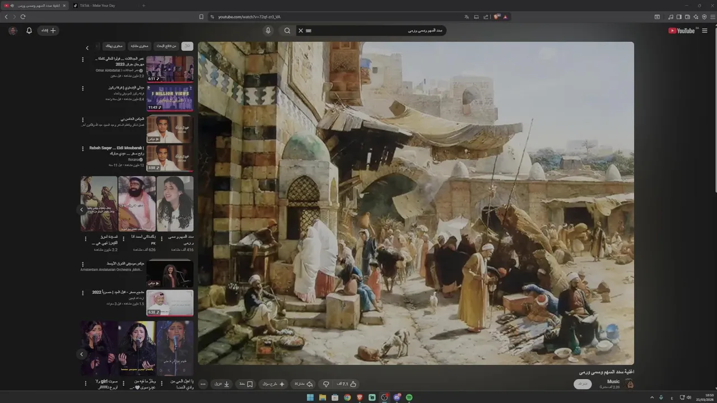Open Brave Leo AI sparkle icon
This screenshot has width=717, height=403.
pyautogui.click(x=696, y=17)
